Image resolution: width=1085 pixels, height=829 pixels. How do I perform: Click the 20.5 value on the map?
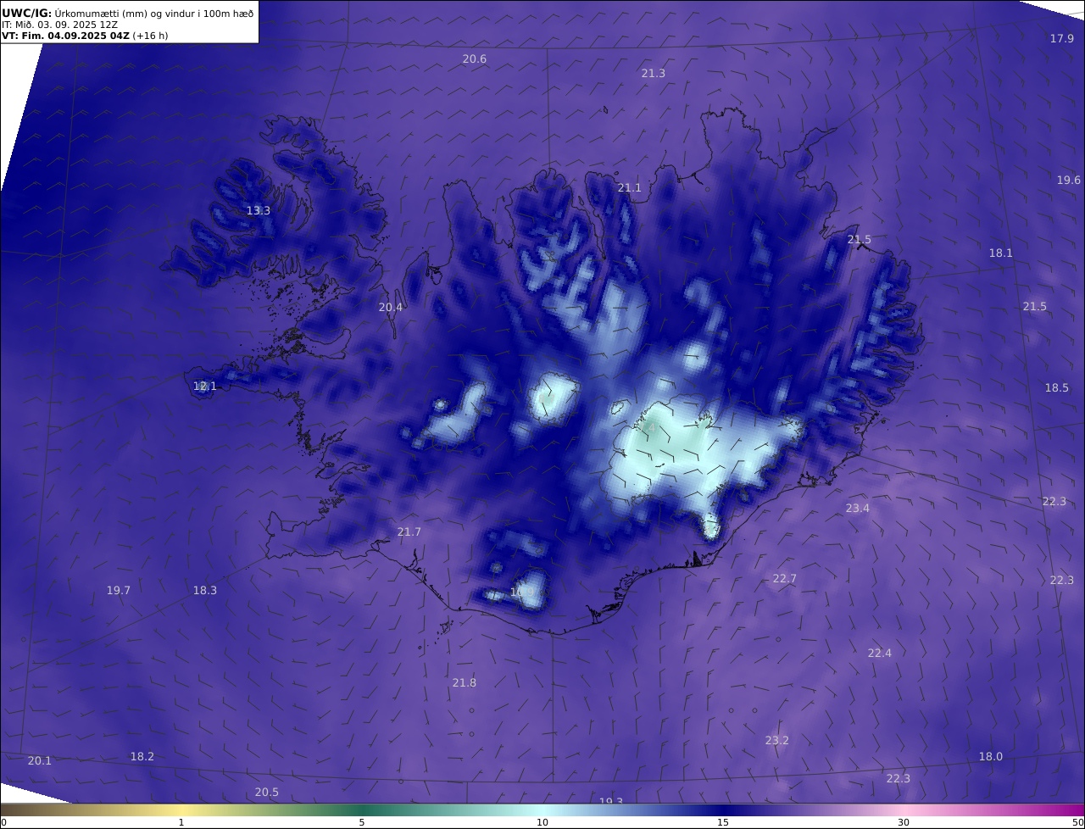tap(267, 792)
